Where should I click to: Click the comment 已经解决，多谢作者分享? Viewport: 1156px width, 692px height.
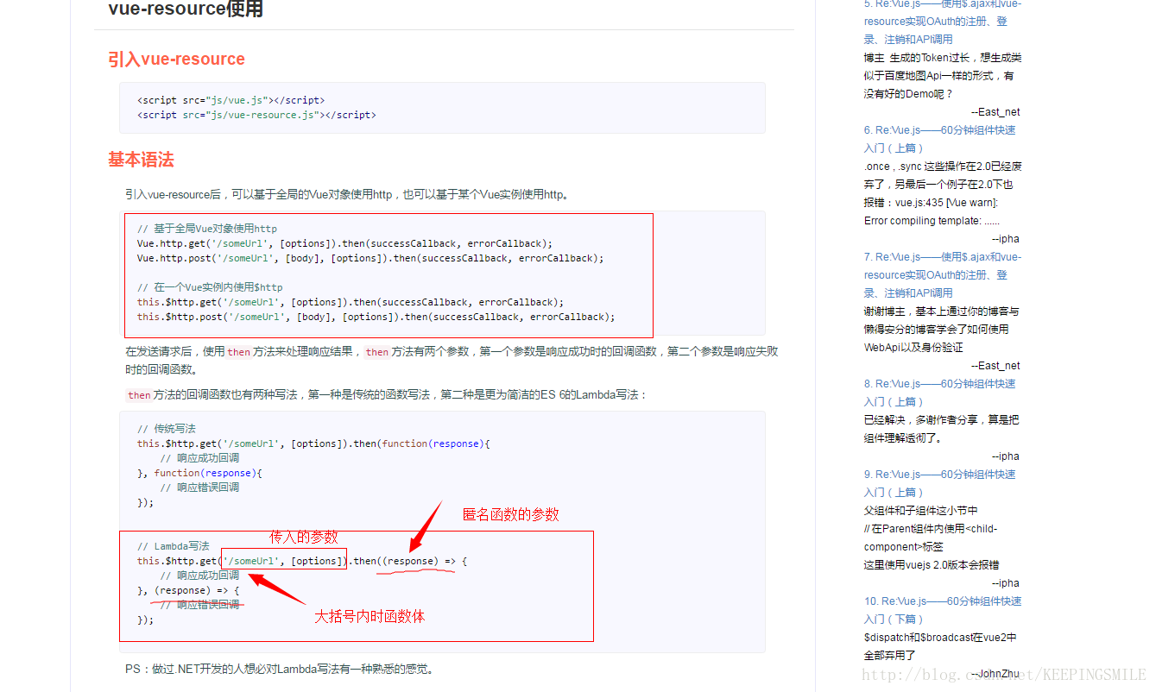[x=941, y=429]
